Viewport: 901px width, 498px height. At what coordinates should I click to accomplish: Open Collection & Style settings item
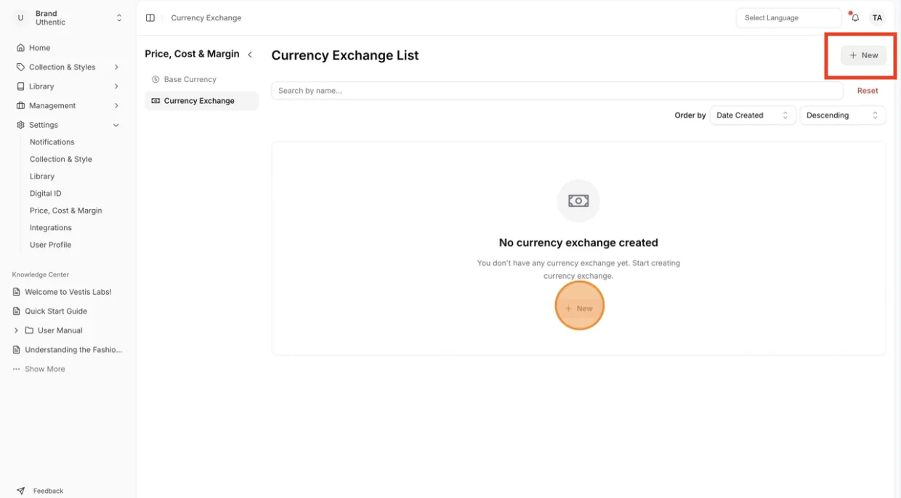tap(61, 159)
